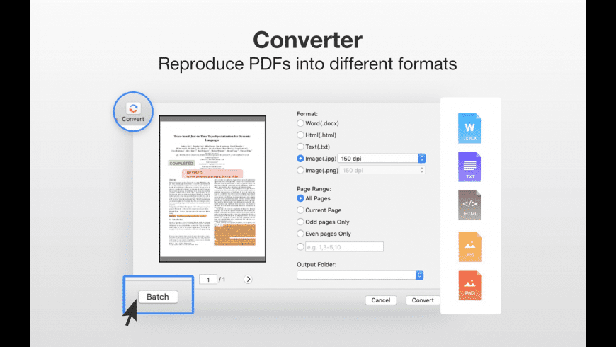This screenshot has width=616, height=347.
Task: Click the page number field
Action: coord(208,280)
